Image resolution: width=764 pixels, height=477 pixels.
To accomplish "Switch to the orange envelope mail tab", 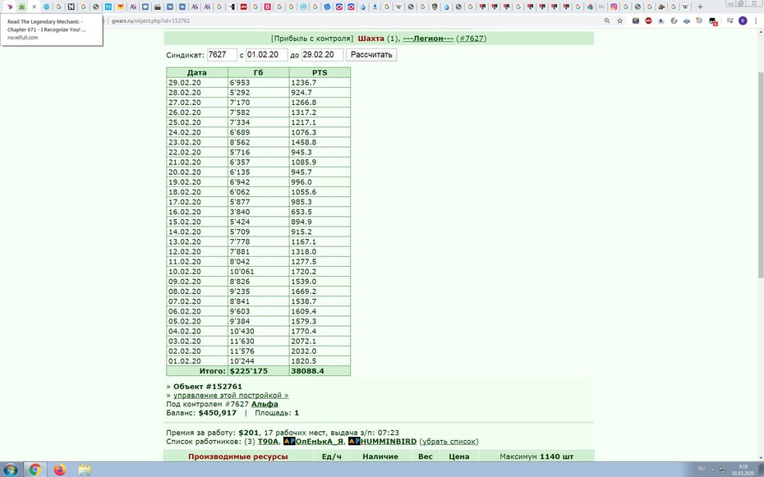I will coord(120,7).
